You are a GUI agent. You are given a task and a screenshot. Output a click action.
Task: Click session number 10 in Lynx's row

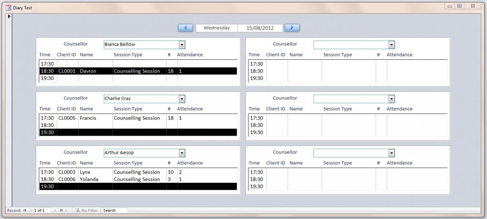click(170, 172)
